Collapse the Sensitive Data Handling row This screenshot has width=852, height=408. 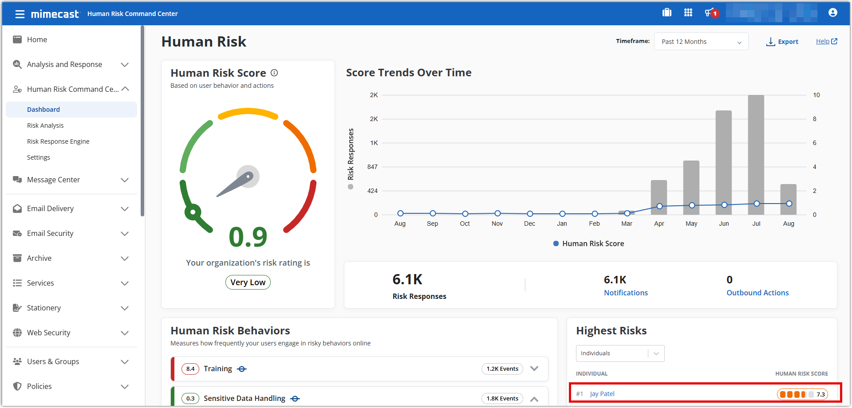(534, 399)
